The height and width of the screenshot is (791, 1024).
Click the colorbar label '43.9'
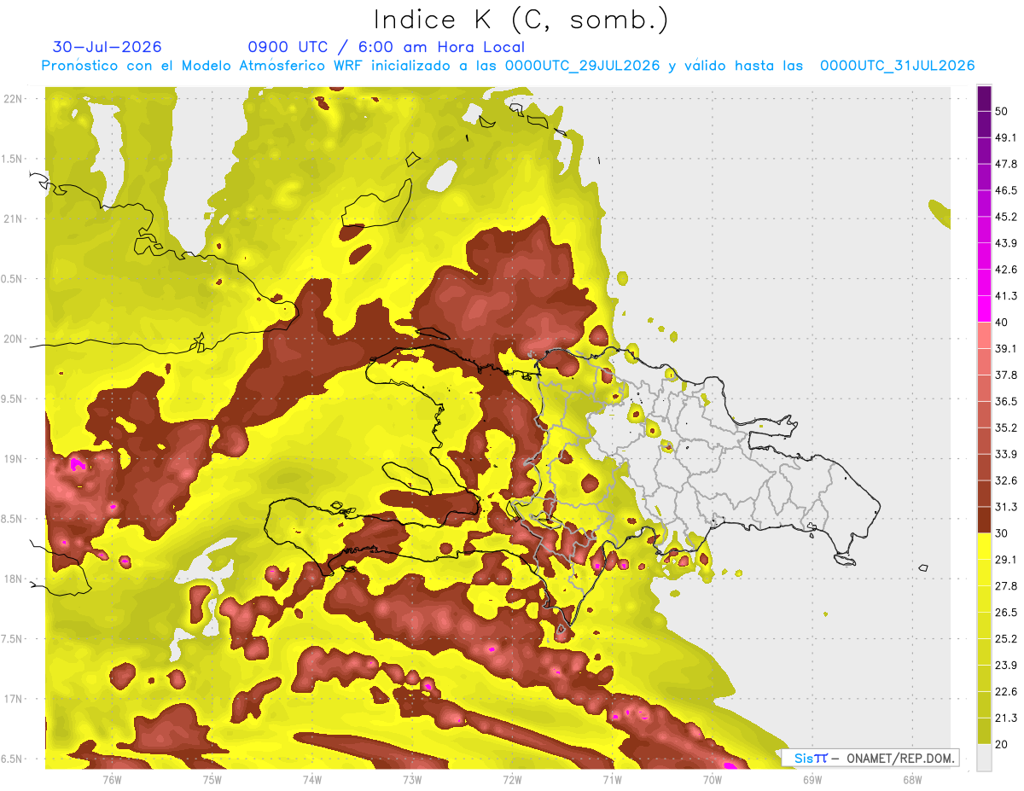[1006, 243]
